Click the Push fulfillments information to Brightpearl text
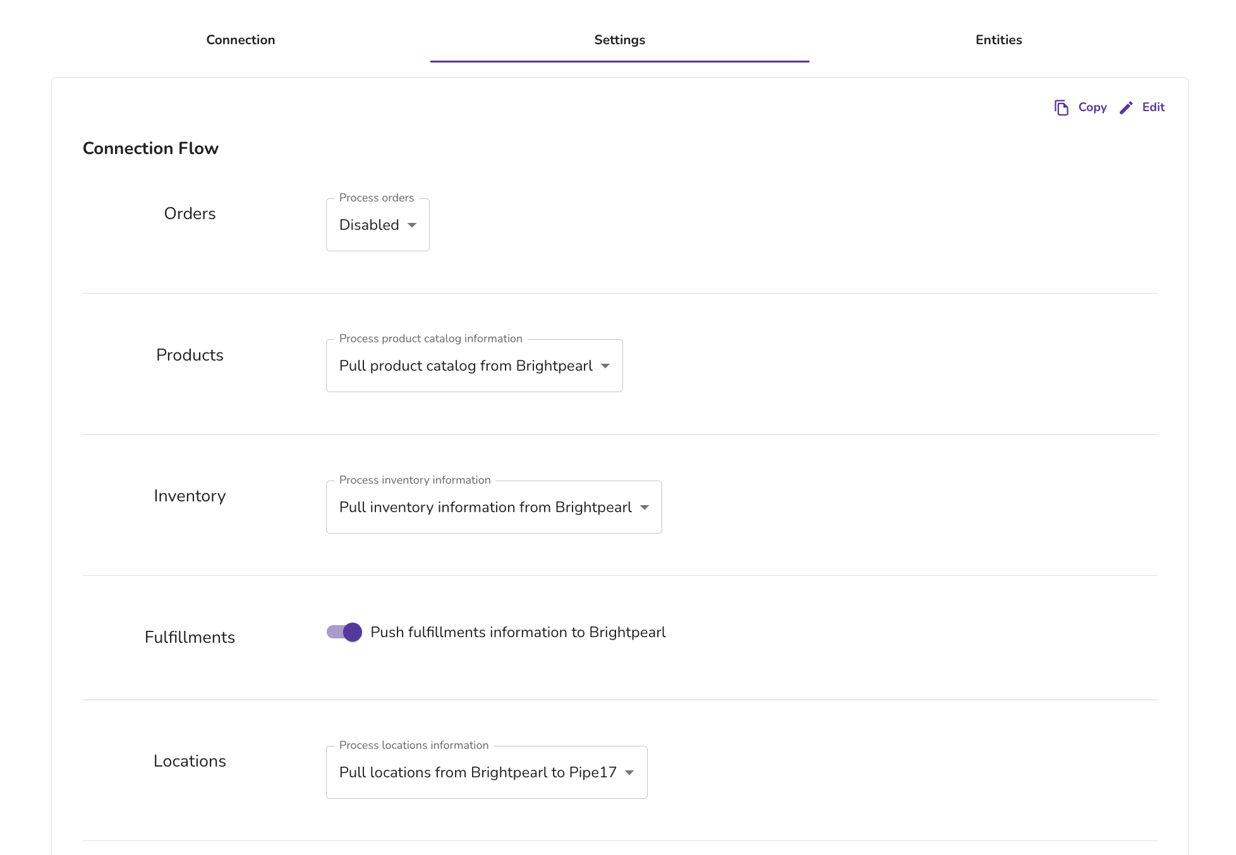1236x855 pixels. coord(518,633)
